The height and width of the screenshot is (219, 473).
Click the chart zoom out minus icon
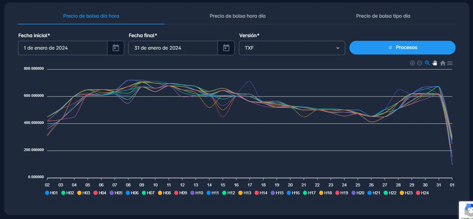click(x=420, y=63)
